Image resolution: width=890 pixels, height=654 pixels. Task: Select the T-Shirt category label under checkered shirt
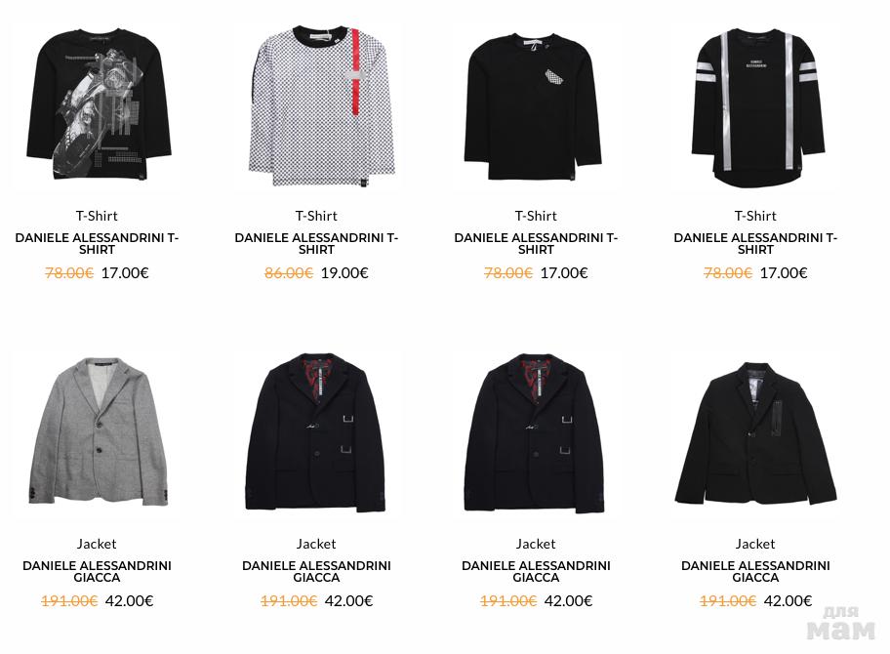click(316, 216)
